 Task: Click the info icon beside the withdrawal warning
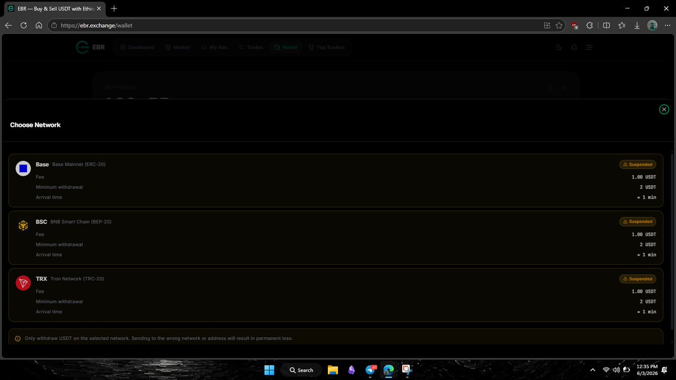pos(17,338)
